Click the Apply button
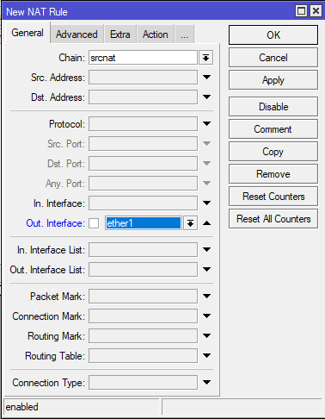 [273, 80]
